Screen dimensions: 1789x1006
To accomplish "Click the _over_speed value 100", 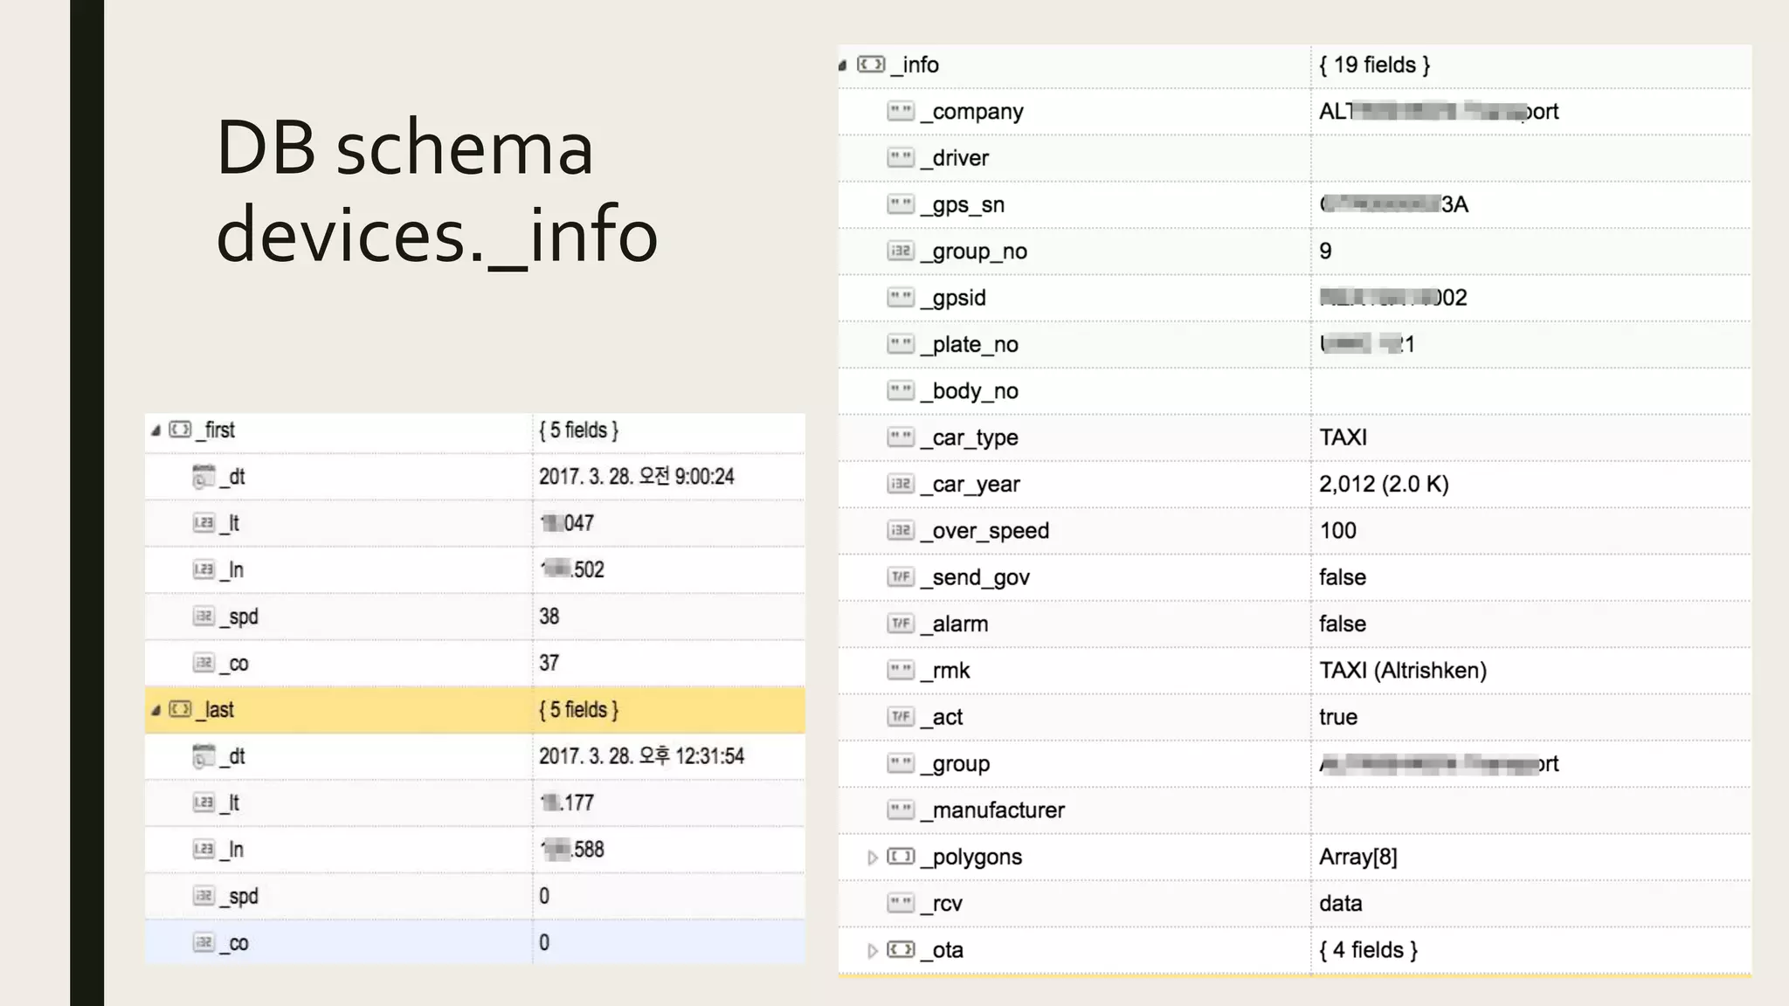I will point(1337,531).
